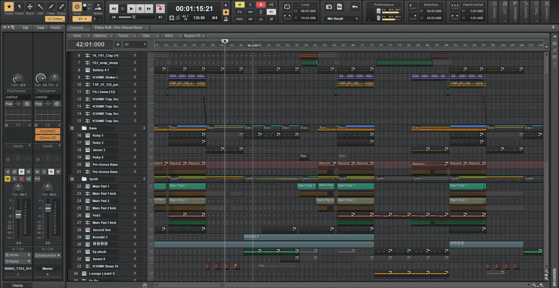
Task: Click the Master channel volume fader
Action: pos(48,209)
